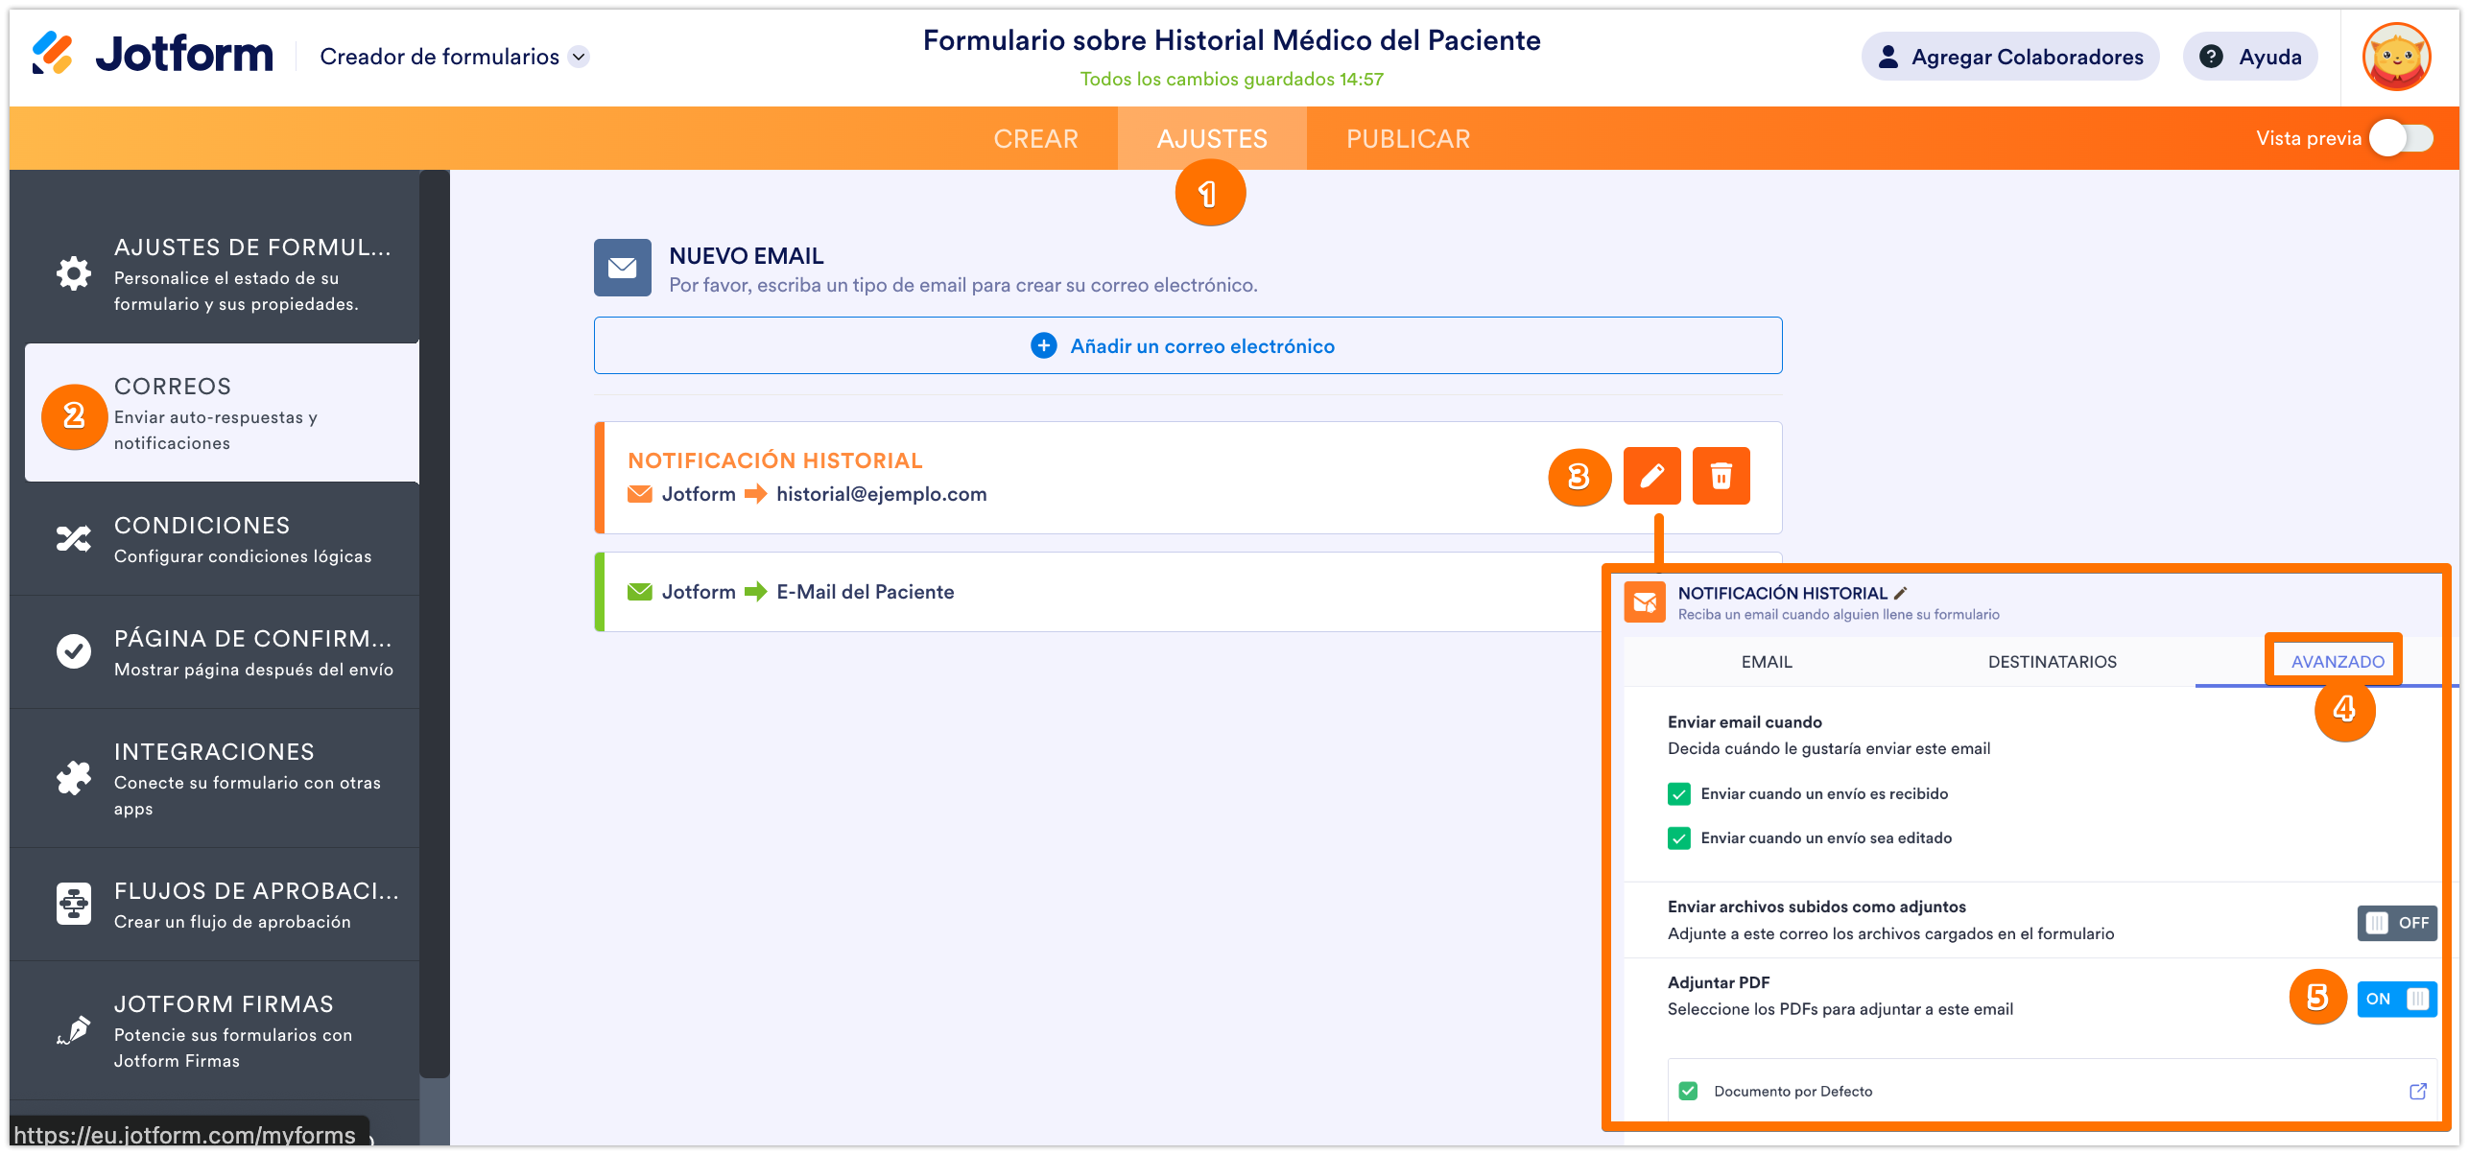This screenshot has height=1155, width=2469.
Task: Switch to the Publicar tab
Action: pyautogui.click(x=1408, y=139)
